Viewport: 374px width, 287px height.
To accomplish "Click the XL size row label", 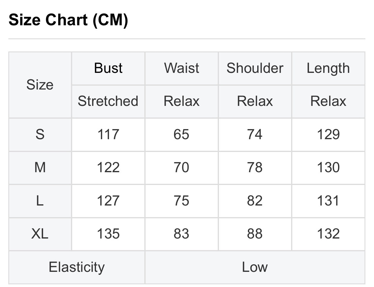I will click(x=40, y=234).
